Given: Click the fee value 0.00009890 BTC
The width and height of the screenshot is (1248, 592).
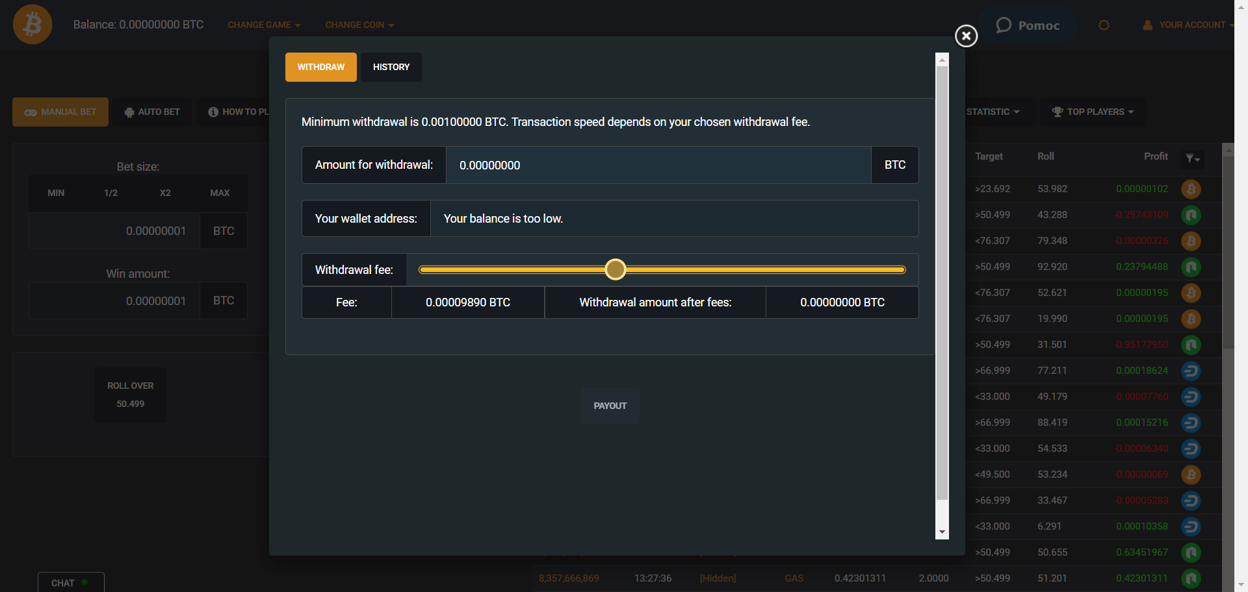Looking at the screenshot, I should click(468, 302).
